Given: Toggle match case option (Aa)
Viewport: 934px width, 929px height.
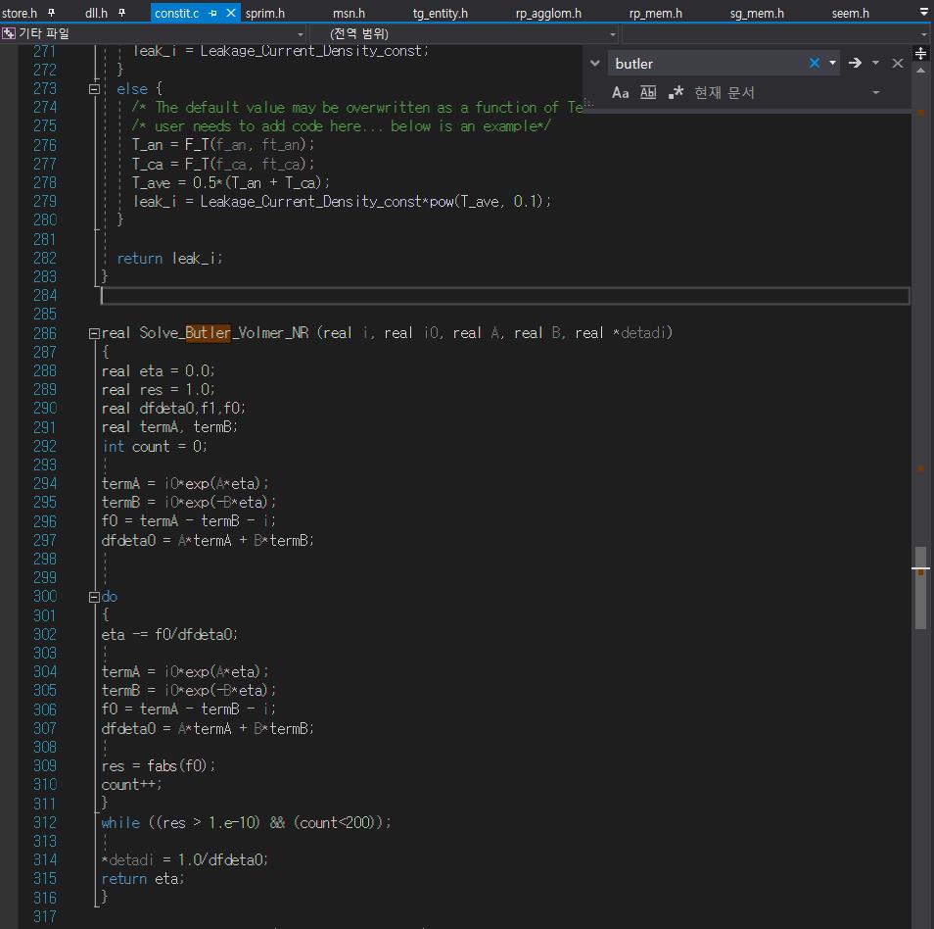Looking at the screenshot, I should 620,92.
